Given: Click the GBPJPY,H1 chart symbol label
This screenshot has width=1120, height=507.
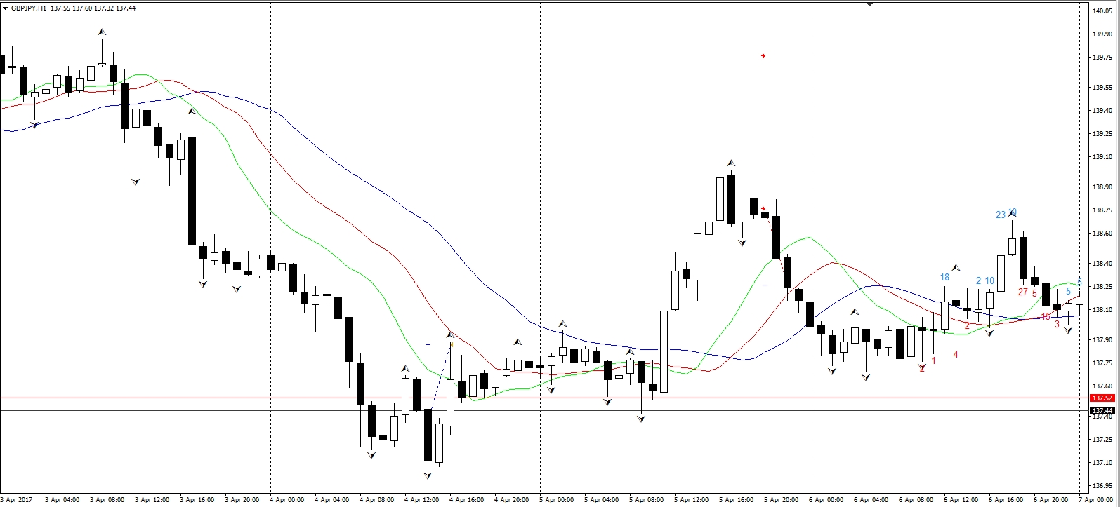Looking at the screenshot, I should (x=29, y=8).
